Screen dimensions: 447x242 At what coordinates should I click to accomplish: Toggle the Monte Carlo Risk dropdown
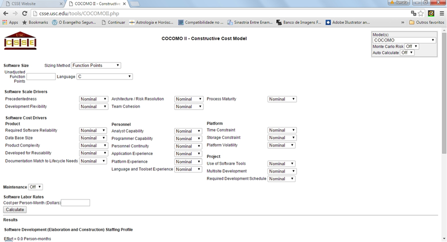tap(411, 46)
